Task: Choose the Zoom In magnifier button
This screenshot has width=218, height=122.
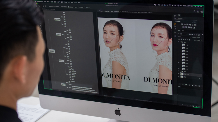Action: pos(43,6)
